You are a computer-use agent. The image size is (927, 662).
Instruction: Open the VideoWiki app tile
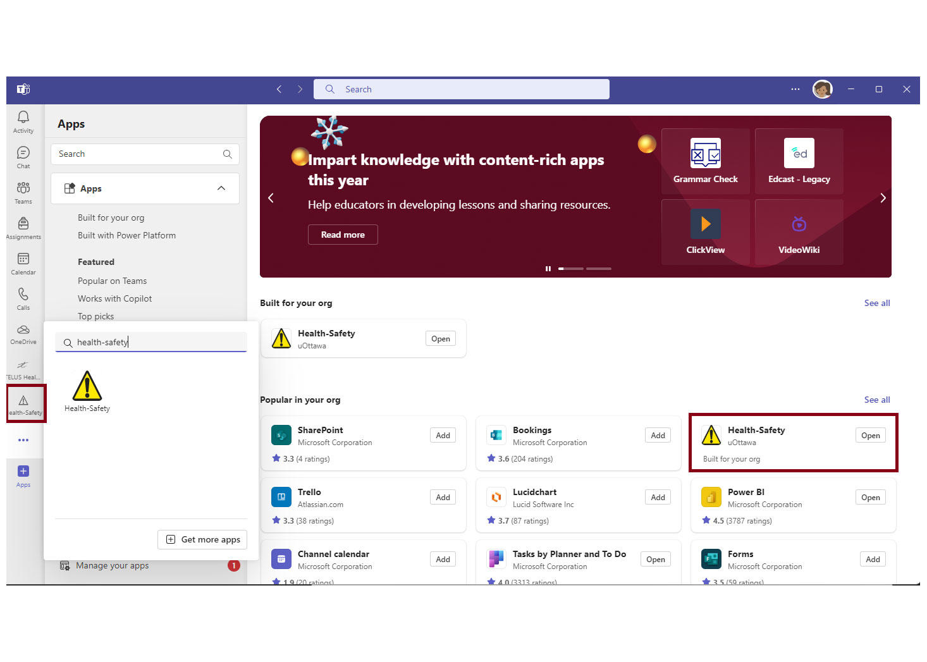click(799, 231)
